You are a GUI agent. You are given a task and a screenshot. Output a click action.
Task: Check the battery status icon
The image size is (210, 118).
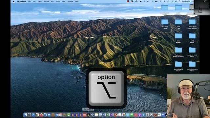coord(156,1)
